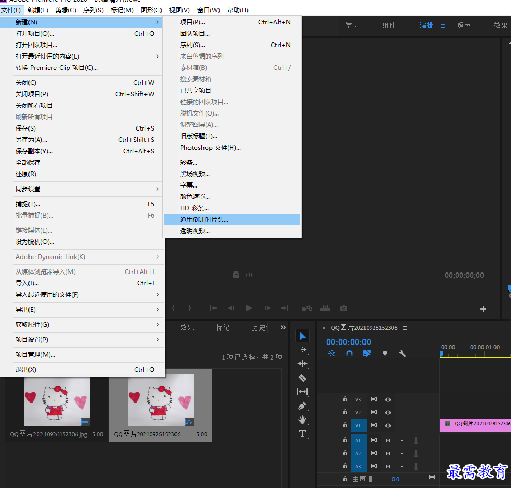Step forward one frame in monitor
511x488 pixels.
point(267,308)
